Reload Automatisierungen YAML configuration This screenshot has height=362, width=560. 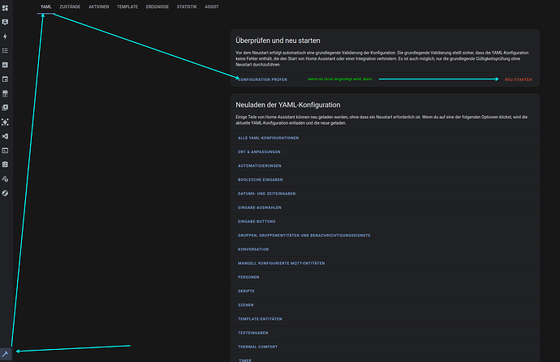[261, 165]
